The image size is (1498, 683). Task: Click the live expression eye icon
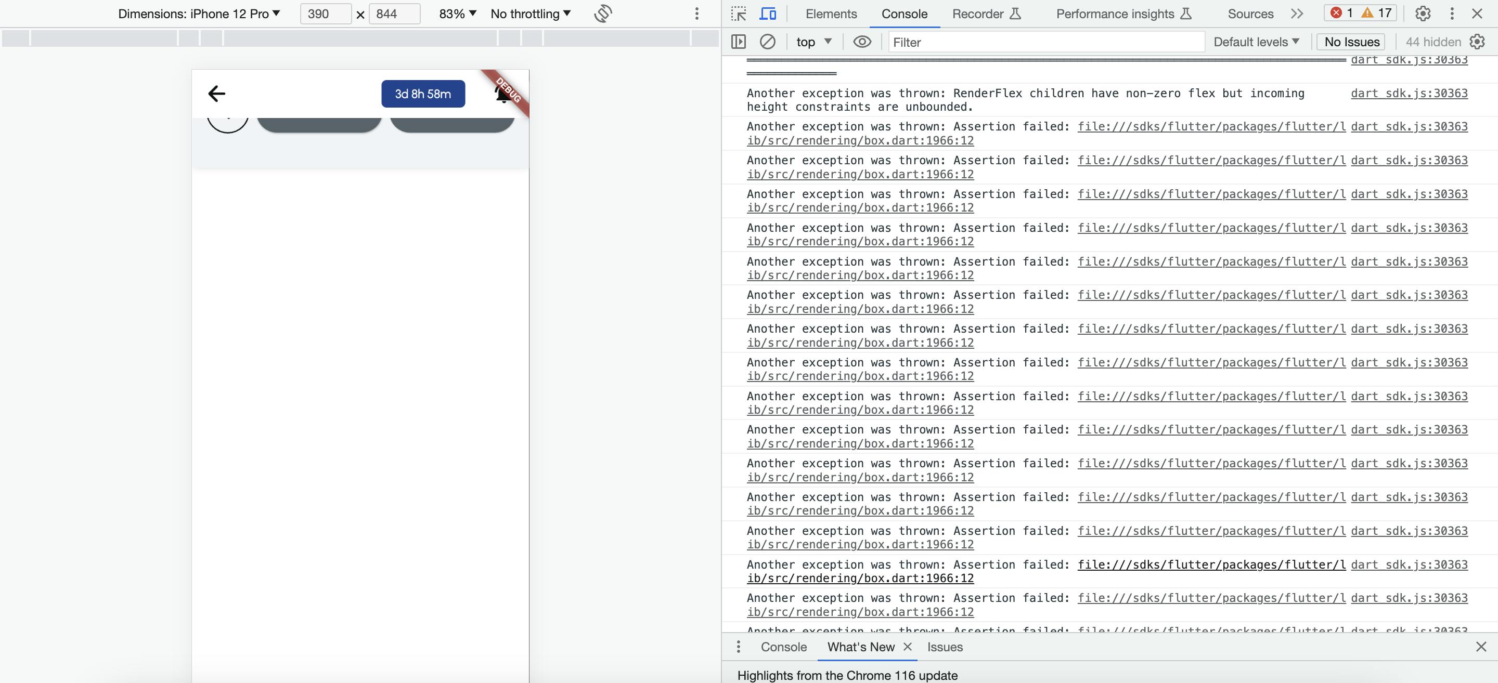tap(862, 42)
